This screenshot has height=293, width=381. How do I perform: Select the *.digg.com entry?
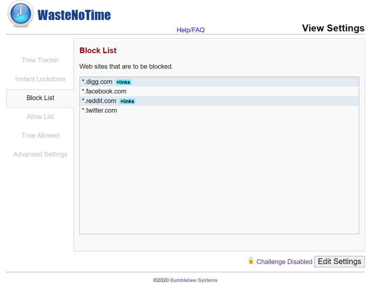tap(219, 82)
